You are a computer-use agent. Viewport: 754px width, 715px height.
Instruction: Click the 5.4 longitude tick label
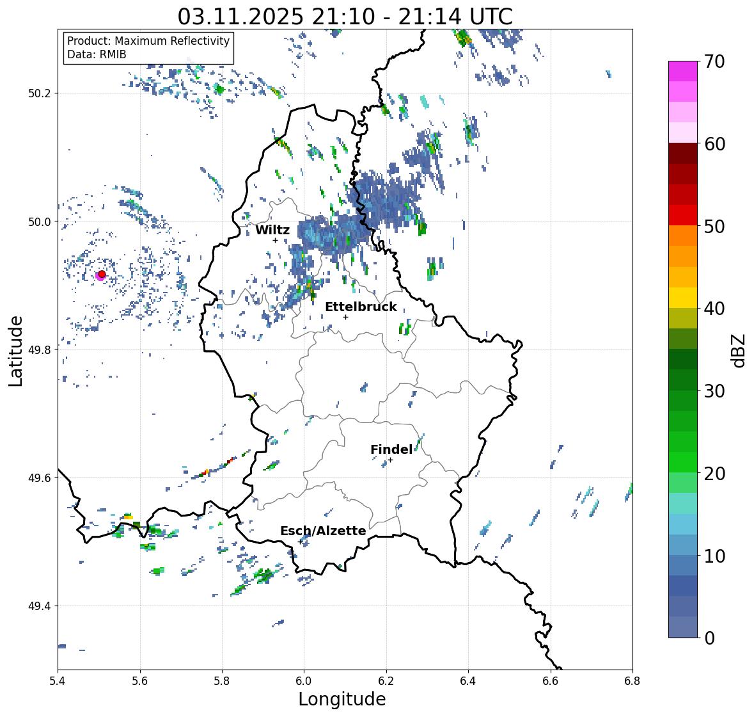coord(58,681)
